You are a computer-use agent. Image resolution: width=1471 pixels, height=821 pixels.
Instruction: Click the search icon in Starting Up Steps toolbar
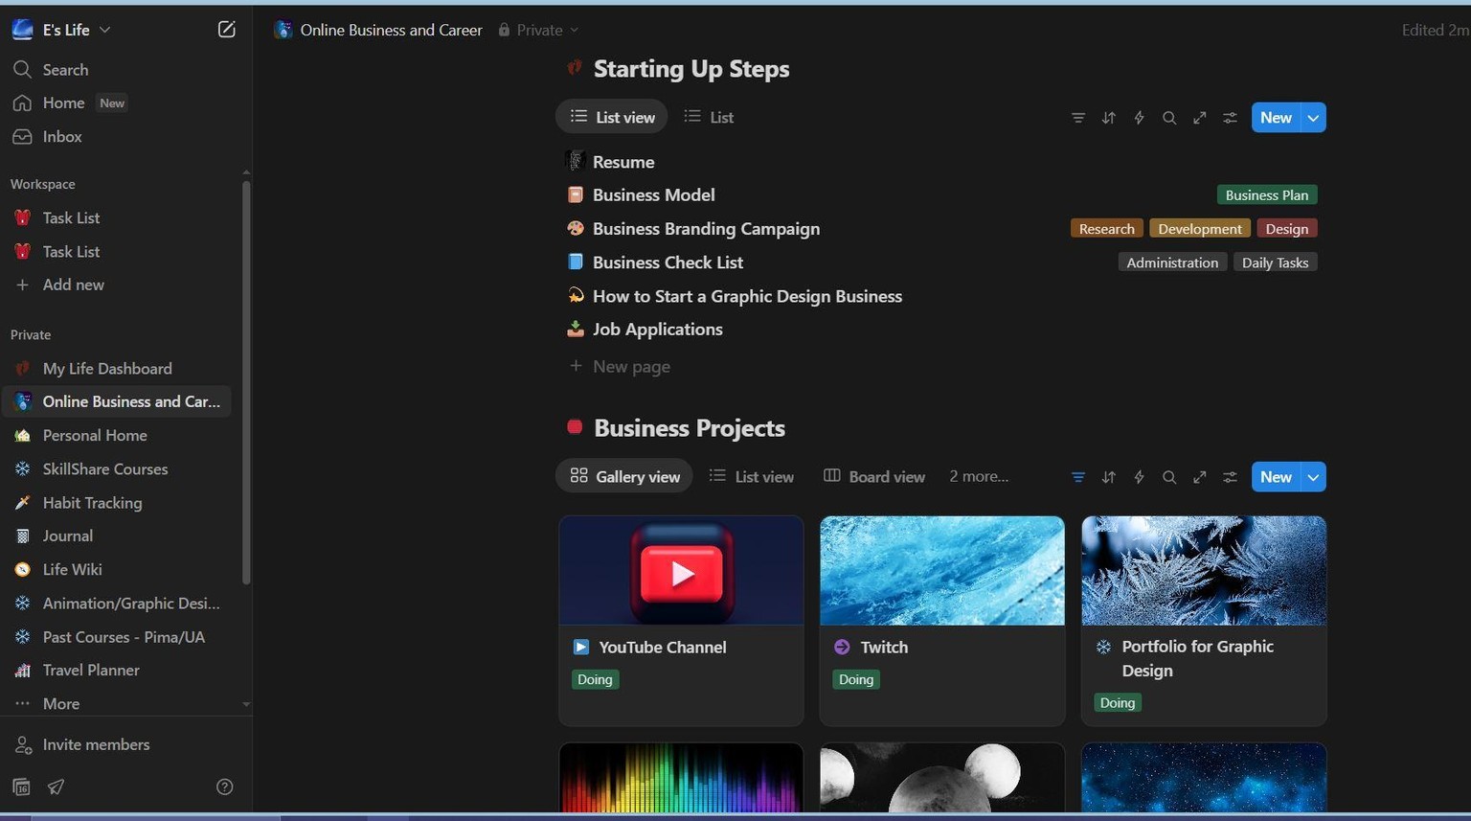pyautogui.click(x=1169, y=118)
